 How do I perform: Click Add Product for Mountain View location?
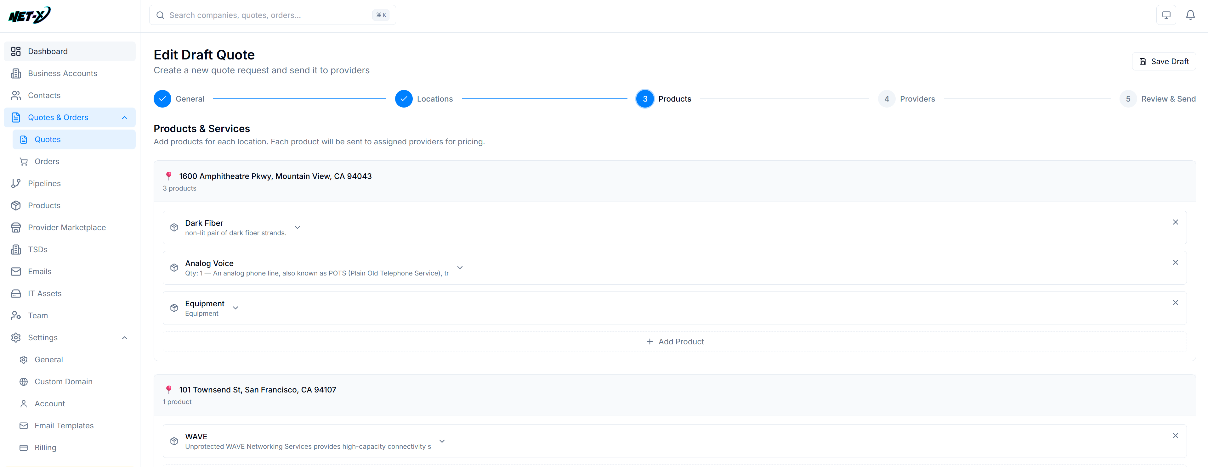coord(675,342)
